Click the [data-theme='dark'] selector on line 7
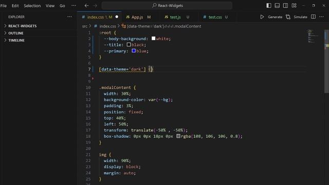 pos(122,69)
